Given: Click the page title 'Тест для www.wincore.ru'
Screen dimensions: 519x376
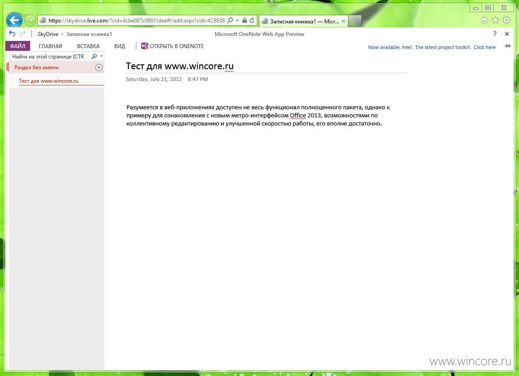Looking at the screenshot, I should click(180, 66).
